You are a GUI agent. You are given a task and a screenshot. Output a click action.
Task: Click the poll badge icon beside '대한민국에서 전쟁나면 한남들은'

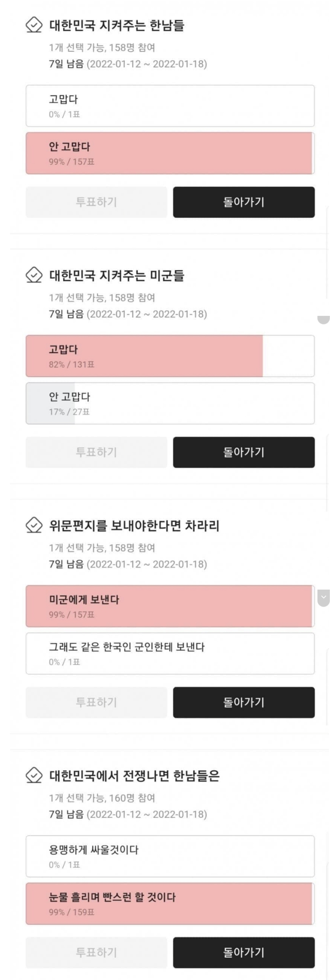(34, 775)
